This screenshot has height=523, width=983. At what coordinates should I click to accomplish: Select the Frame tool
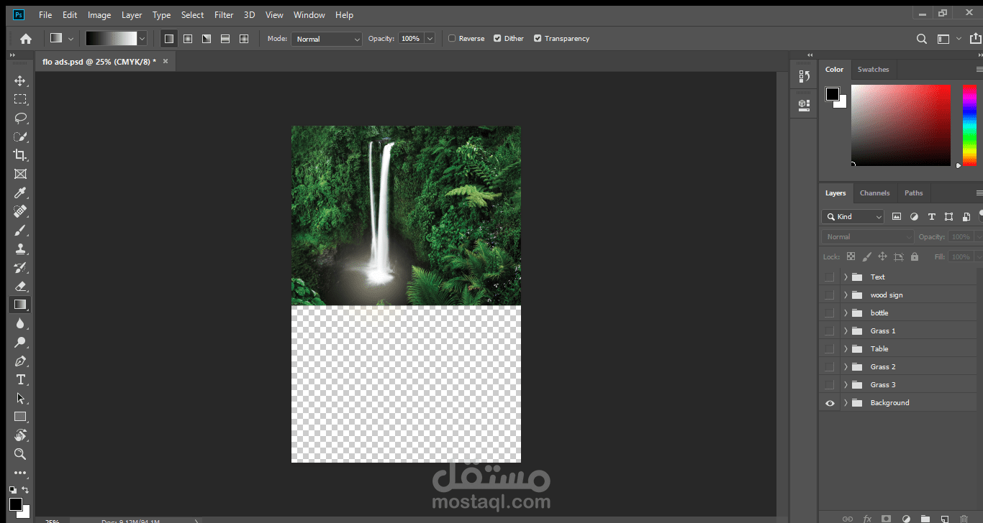click(x=20, y=174)
